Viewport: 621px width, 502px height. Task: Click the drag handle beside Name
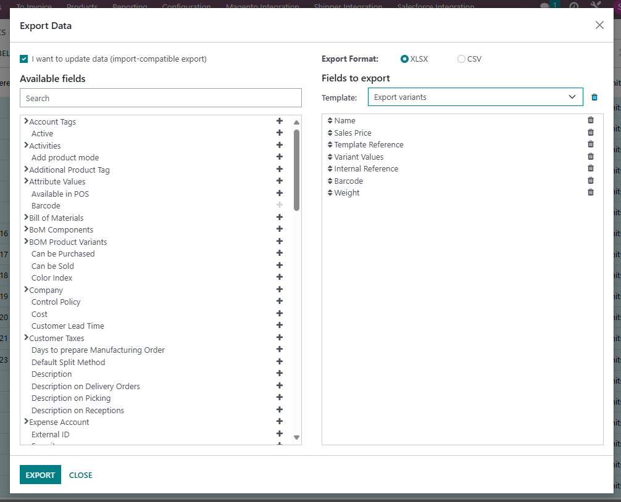pos(331,120)
